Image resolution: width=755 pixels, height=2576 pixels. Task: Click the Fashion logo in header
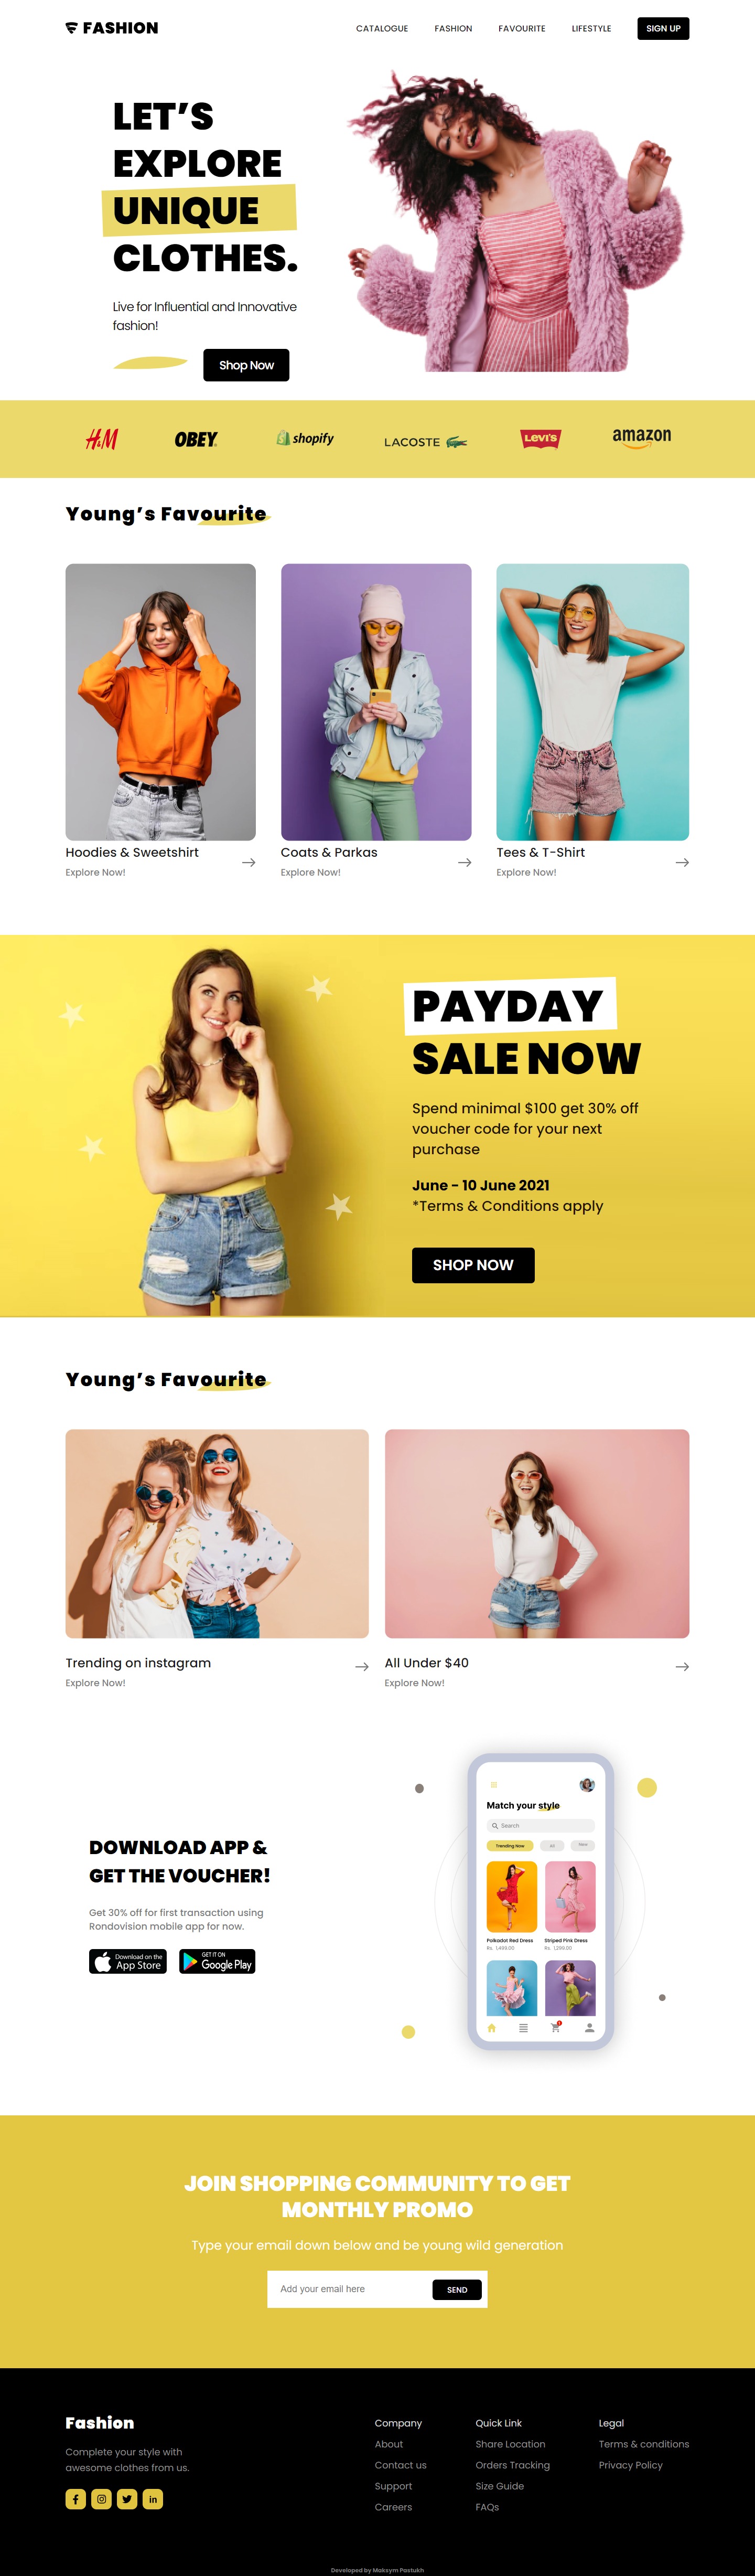coord(112,28)
